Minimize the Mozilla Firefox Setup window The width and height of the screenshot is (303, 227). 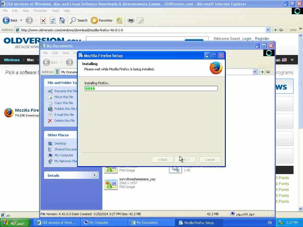[207, 56]
